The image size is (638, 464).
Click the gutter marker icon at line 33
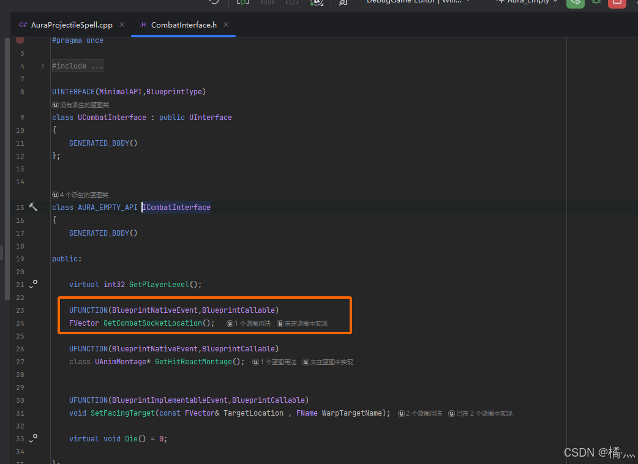pyautogui.click(x=33, y=438)
